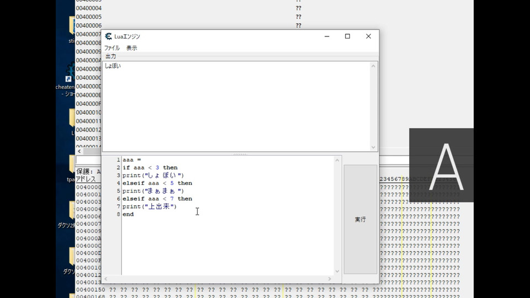Close the Luaエンジン window
This screenshot has width=530, height=298.
[368, 36]
